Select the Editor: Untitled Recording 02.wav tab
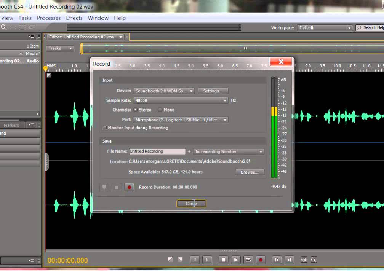This screenshot has width=384, height=271. click(85, 37)
